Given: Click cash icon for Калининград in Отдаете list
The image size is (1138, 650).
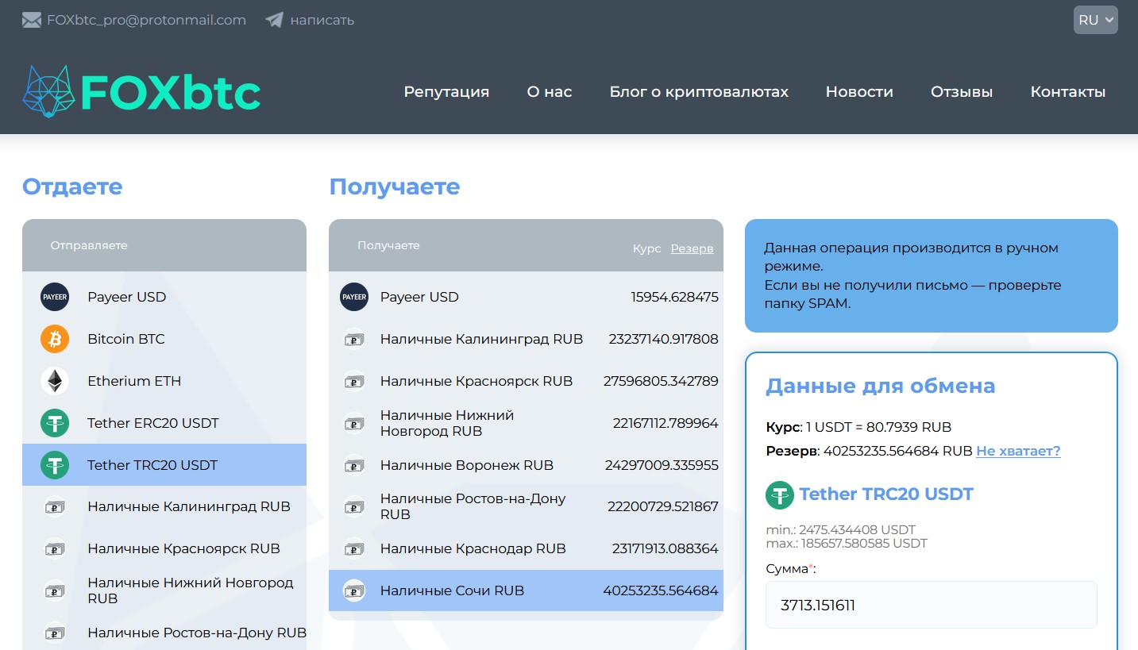Looking at the screenshot, I should [55, 506].
